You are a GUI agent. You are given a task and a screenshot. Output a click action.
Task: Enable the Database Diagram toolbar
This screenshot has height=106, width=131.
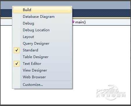click(x=42, y=17)
